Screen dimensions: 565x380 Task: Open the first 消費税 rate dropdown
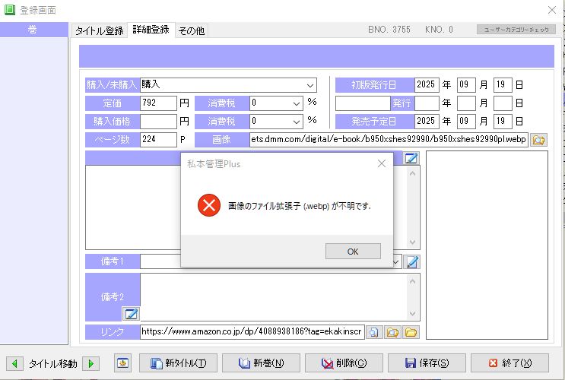(296, 103)
